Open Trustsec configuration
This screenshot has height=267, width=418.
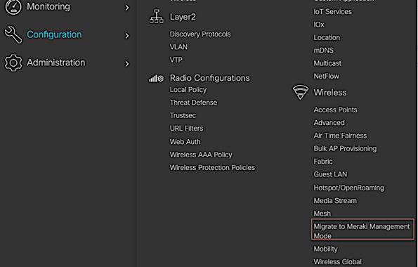point(183,115)
